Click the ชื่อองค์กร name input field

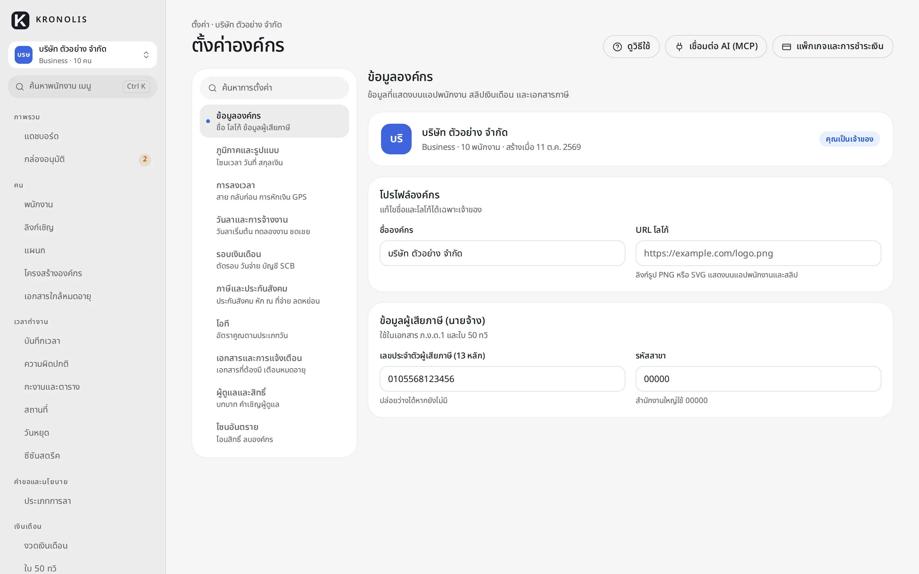tap(502, 253)
